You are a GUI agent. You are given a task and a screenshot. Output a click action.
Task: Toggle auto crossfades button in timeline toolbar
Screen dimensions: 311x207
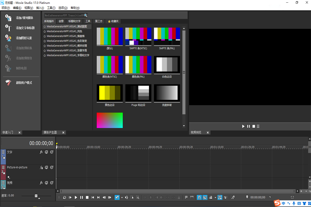pos(205,197)
